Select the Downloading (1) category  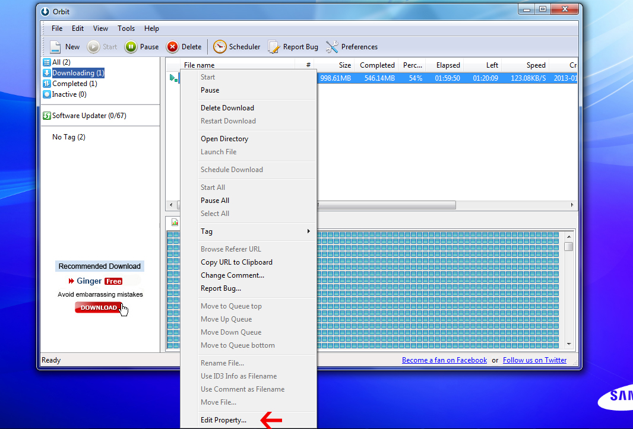coord(78,73)
